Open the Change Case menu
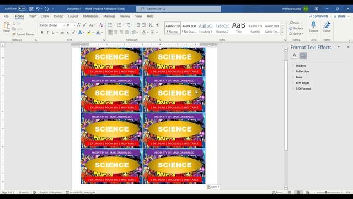This screenshot has width=353, height=199. [92, 25]
